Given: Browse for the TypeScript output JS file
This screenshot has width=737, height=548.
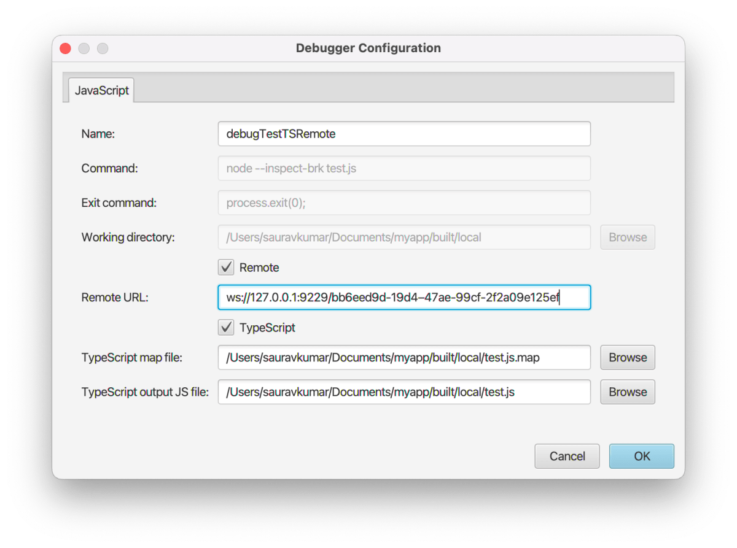Looking at the screenshot, I should [x=628, y=392].
